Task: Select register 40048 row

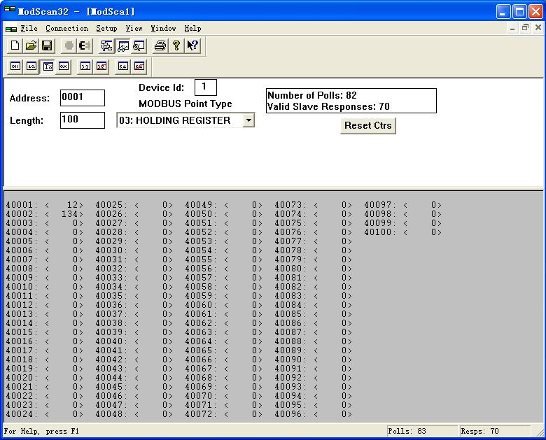Action: coord(134,414)
